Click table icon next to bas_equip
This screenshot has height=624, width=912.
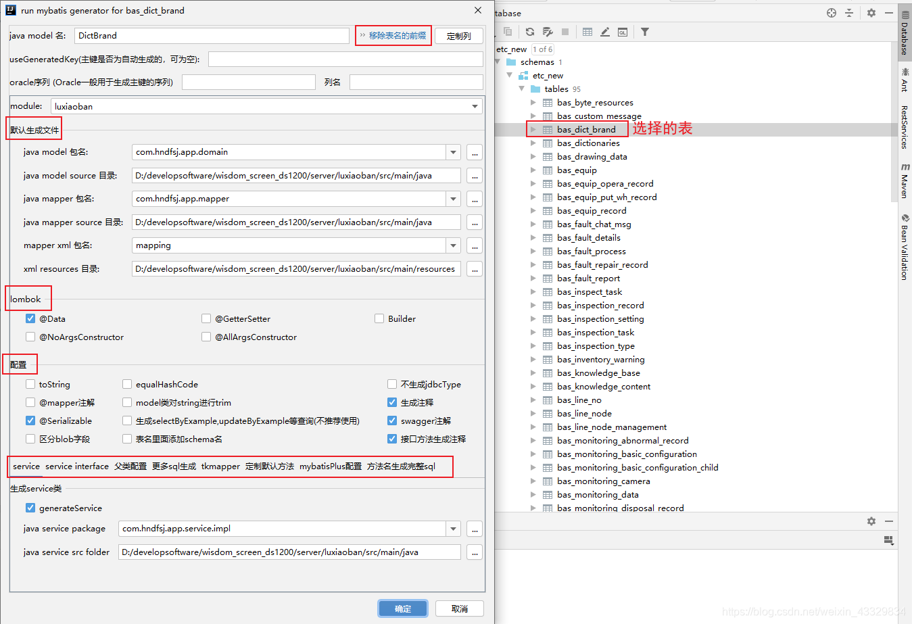pyautogui.click(x=548, y=170)
